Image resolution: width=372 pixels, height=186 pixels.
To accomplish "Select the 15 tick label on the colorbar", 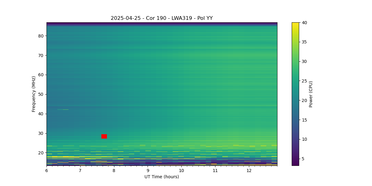I will click(x=304, y=120).
